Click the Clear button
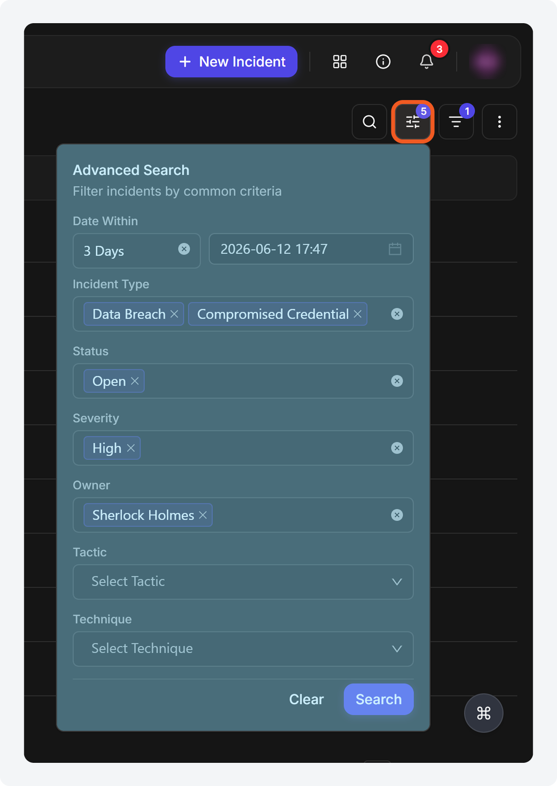The height and width of the screenshot is (786, 557). tap(307, 699)
